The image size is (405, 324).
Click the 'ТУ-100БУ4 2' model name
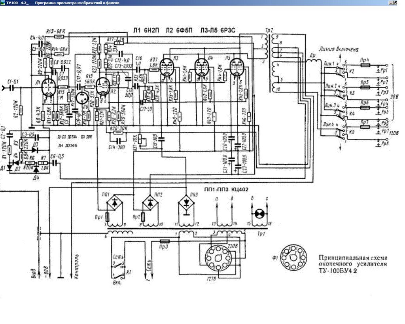click(338, 271)
